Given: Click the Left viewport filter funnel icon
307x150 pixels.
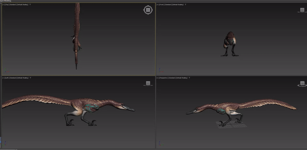Looking at the screenshot, I should (x=30, y=78).
